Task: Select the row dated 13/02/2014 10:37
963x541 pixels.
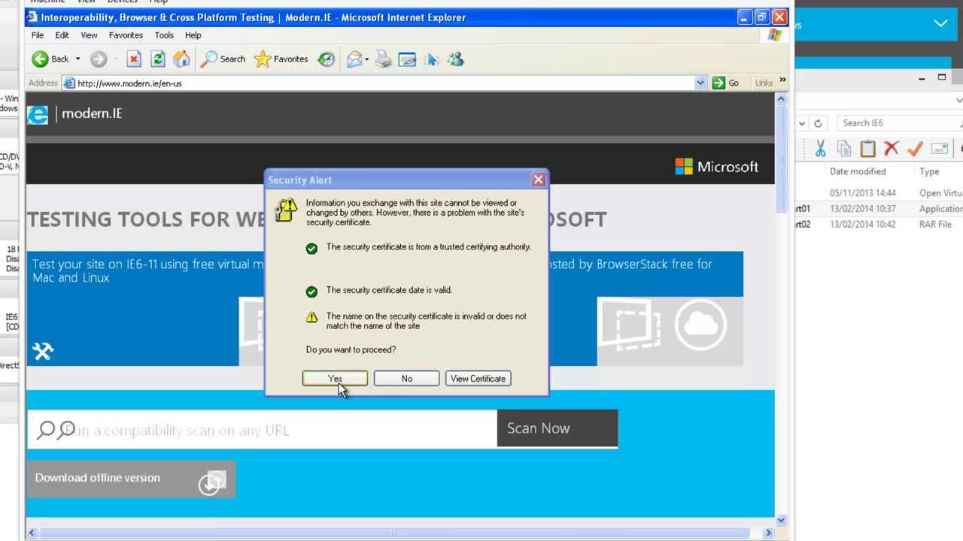Action: pyautogui.click(x=879, y=209)
